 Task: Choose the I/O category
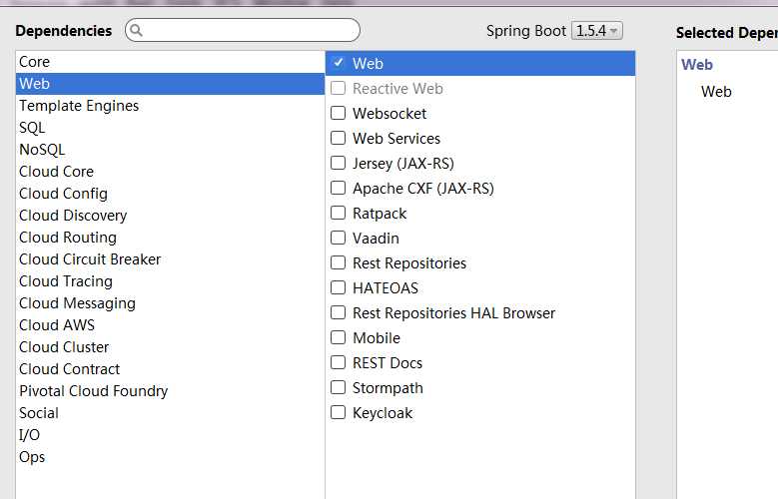[170, 435]
